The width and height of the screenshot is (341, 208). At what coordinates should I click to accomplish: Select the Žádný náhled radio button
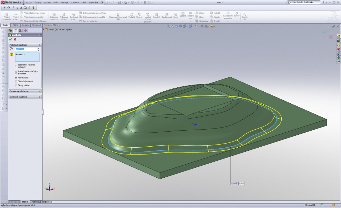16,85
